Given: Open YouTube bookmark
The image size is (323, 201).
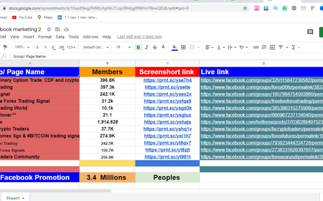Looking at the screenshot, I should (x=22, y=17).
